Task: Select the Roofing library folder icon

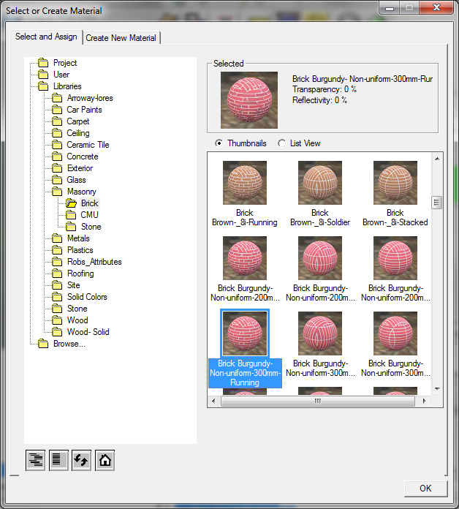Action: click(57, 274)
